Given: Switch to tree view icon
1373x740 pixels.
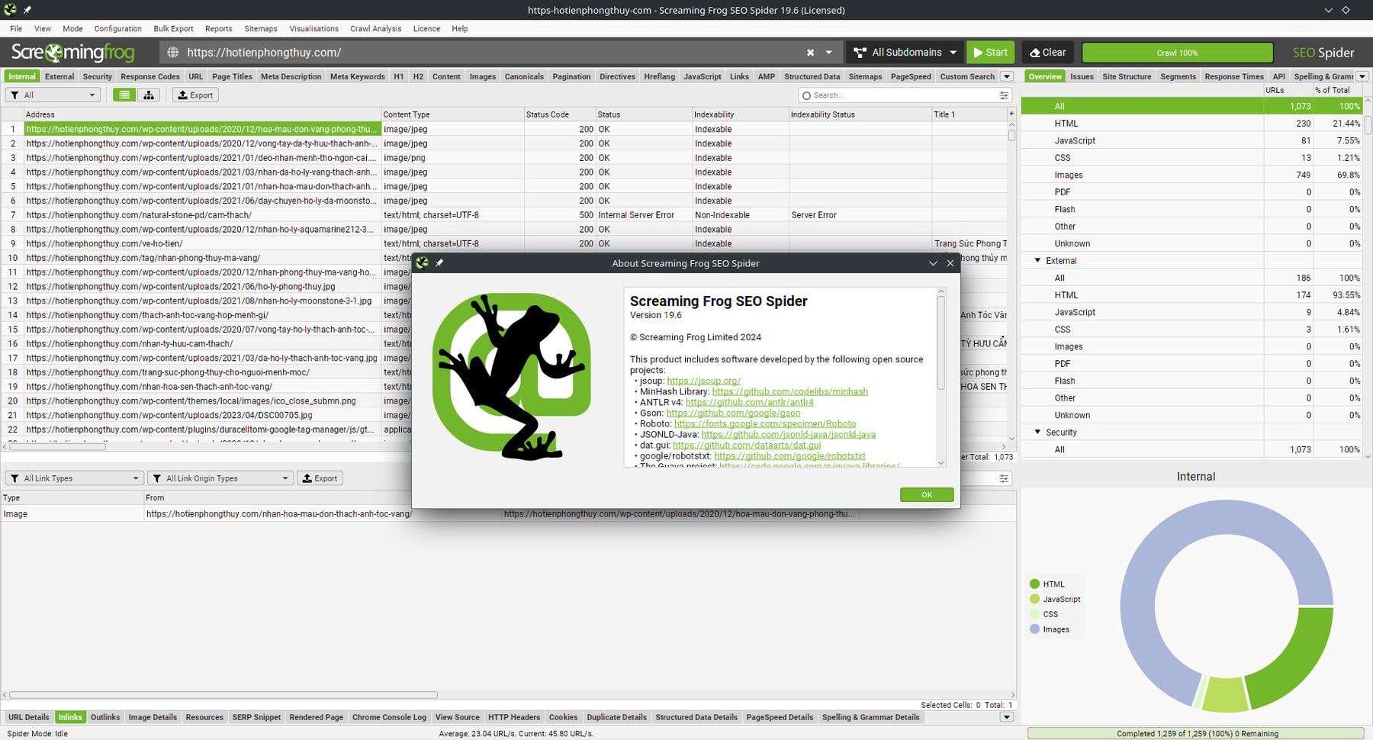Looking at the screenshot, I should [x=149, y=95].
